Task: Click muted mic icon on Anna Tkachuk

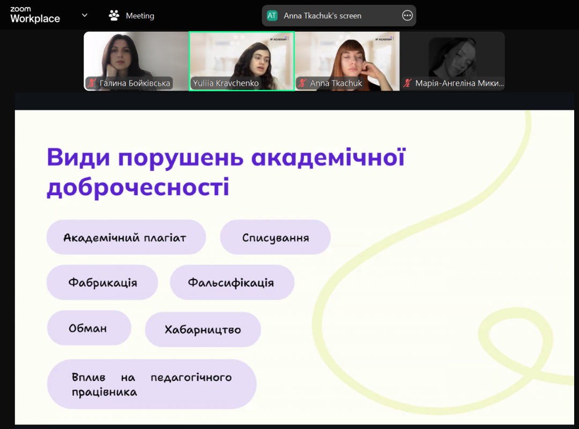Action: tap(303, 83)
